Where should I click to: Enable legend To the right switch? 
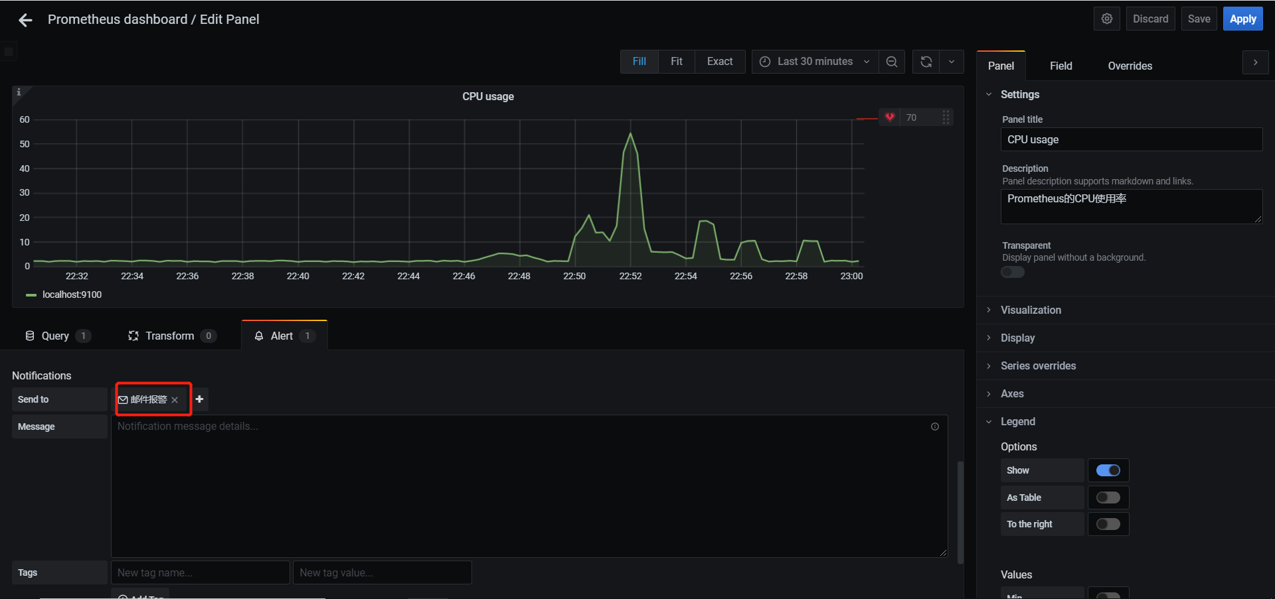pos(1108,524)
